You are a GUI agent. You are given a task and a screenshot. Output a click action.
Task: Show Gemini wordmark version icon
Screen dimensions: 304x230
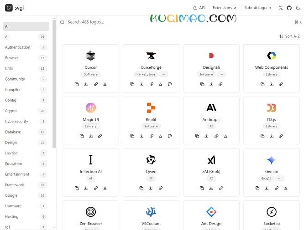[x=286, y=188]
